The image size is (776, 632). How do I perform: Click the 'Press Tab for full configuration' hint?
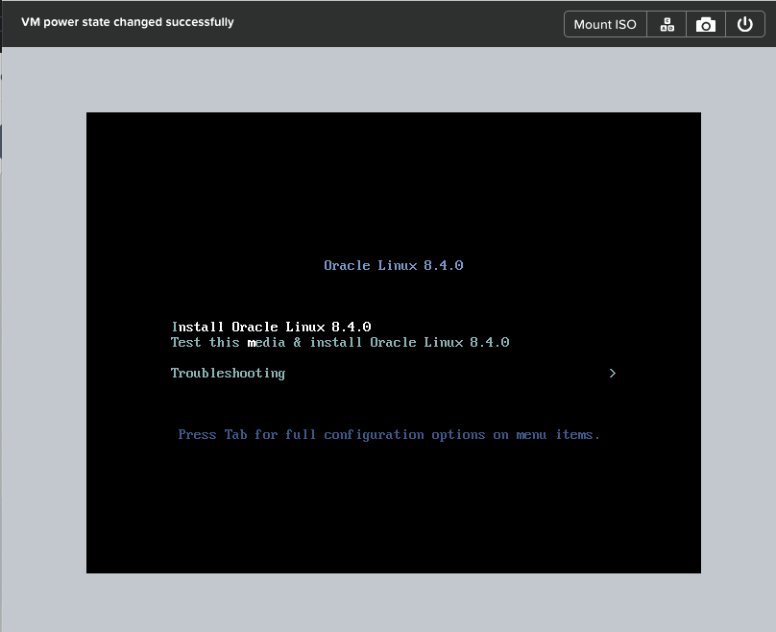tap(389, 434)
